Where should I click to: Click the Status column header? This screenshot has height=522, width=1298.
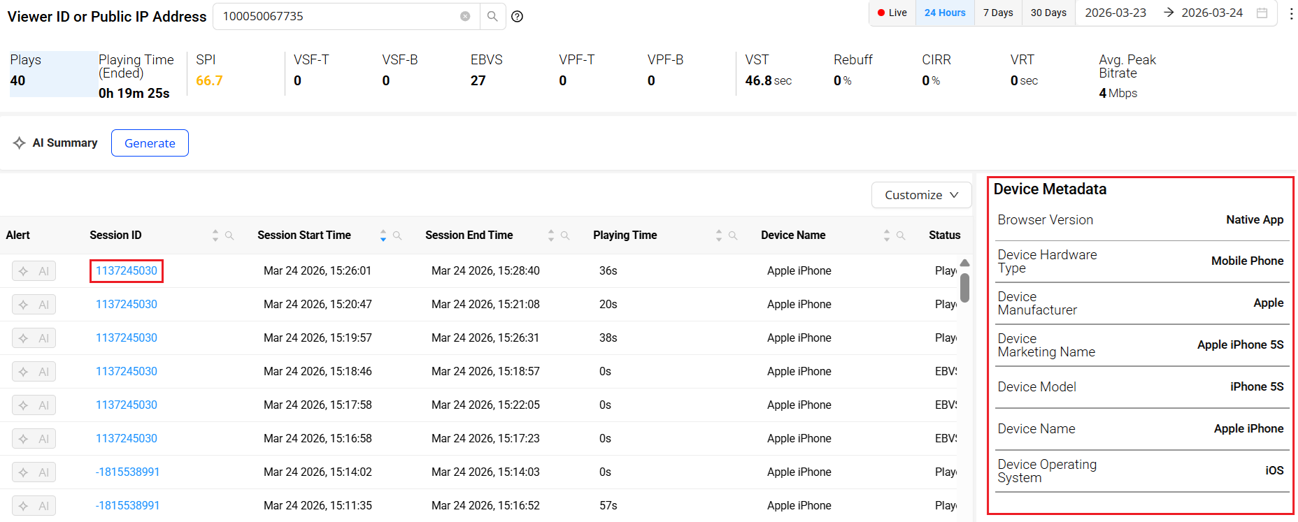coord(944,235)
